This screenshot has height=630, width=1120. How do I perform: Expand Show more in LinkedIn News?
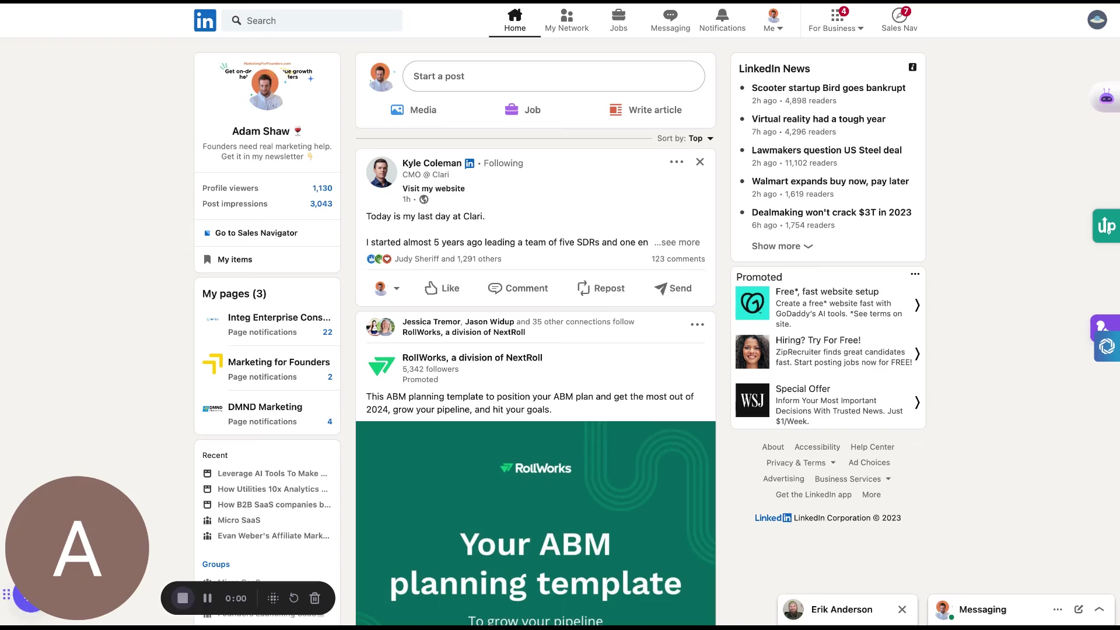tap(782, 246)
